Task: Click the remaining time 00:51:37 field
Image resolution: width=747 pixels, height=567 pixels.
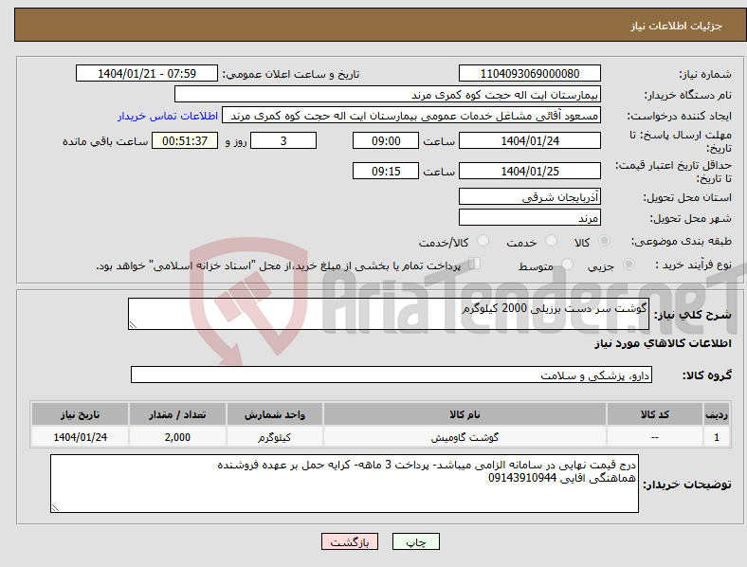Action: pos(185,140)
